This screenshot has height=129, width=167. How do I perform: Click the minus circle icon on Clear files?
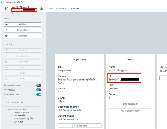pos(6,36)
